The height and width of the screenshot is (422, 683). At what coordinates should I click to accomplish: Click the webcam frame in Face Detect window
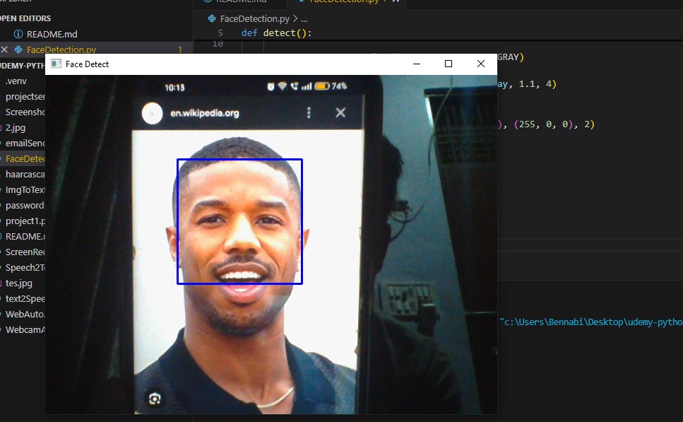tap(271, 245)
